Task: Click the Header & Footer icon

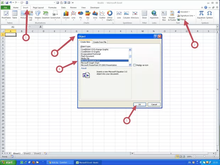Action: coord(172,15)
